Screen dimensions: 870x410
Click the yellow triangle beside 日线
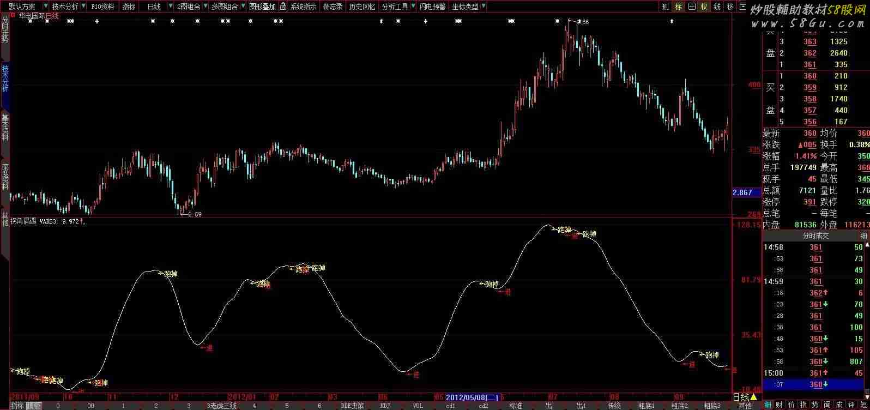pyautogui.click(x=753, y=397)
